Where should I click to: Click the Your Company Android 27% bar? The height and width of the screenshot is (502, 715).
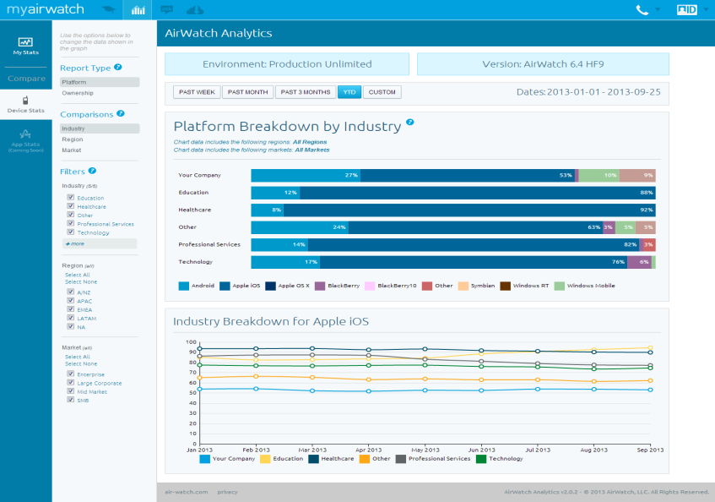click(x=306, y=175)
